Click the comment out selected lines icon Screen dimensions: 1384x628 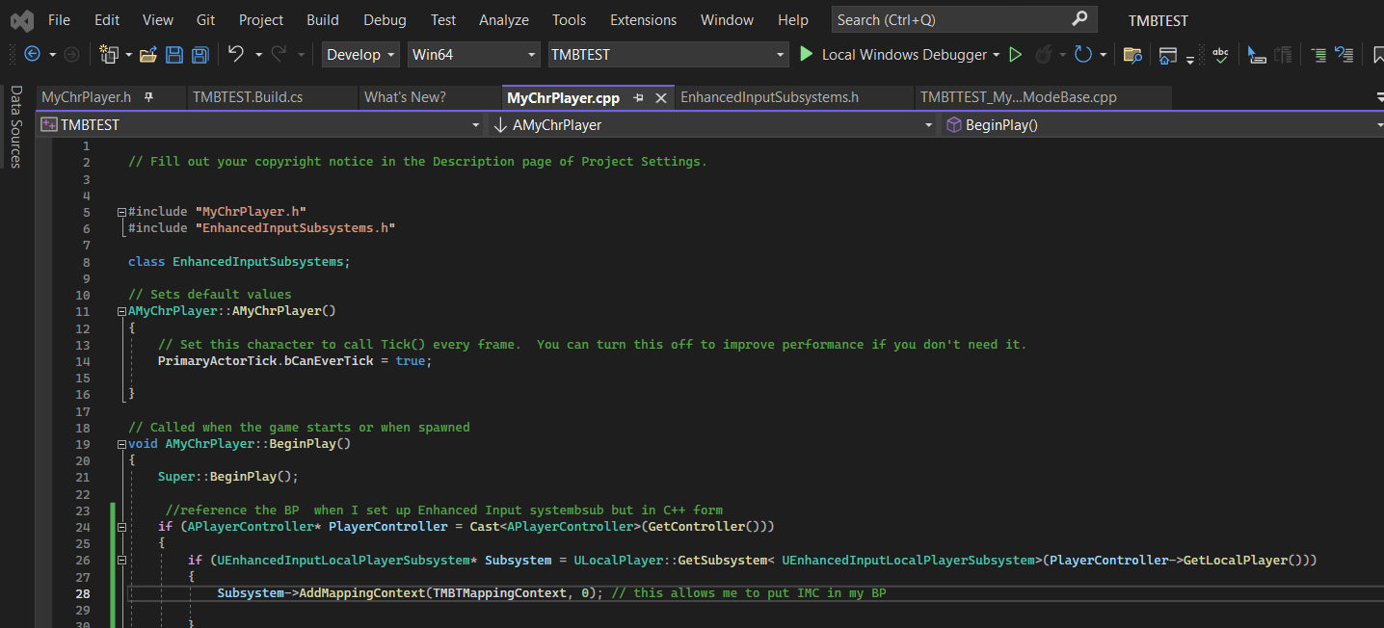(x=1318, y=55)
